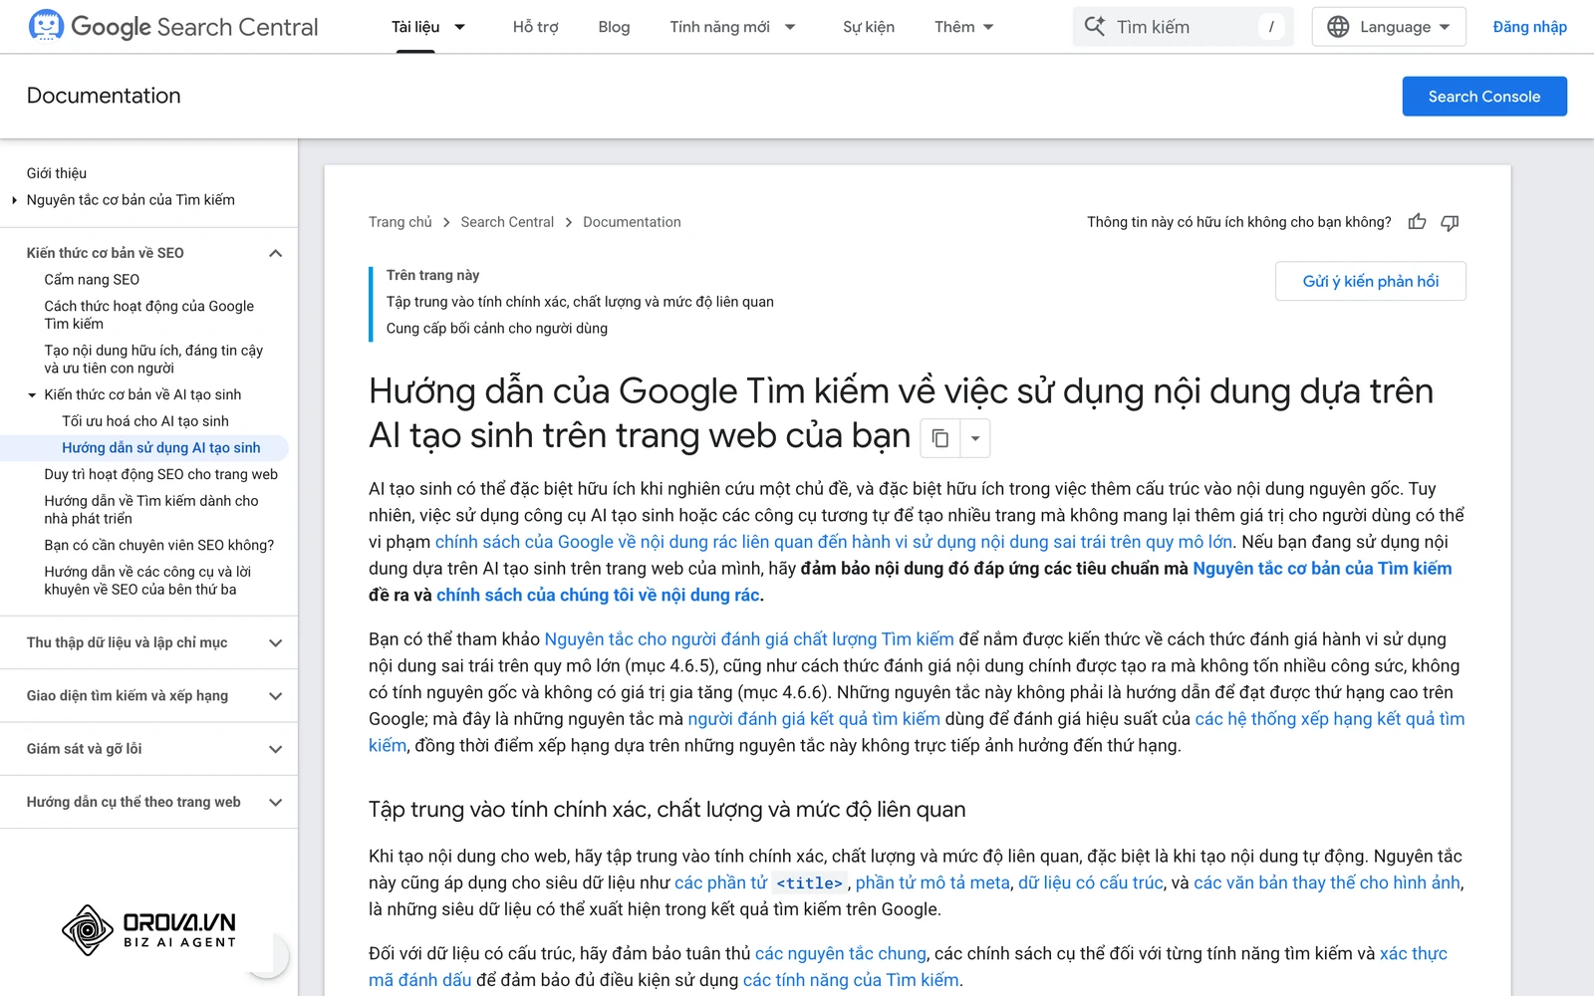
Task: Open các tính năng của Tìm kiếm link
Action: [x=851, y=980]
